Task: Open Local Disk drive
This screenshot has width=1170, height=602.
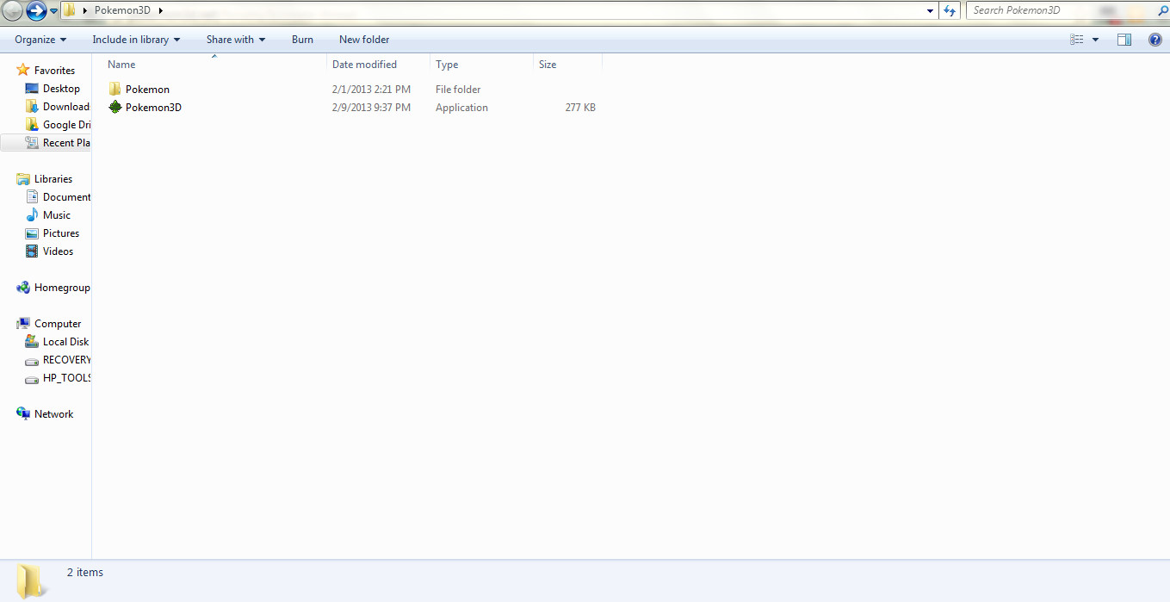Action: pyautogui.click(x=66, y=342)
